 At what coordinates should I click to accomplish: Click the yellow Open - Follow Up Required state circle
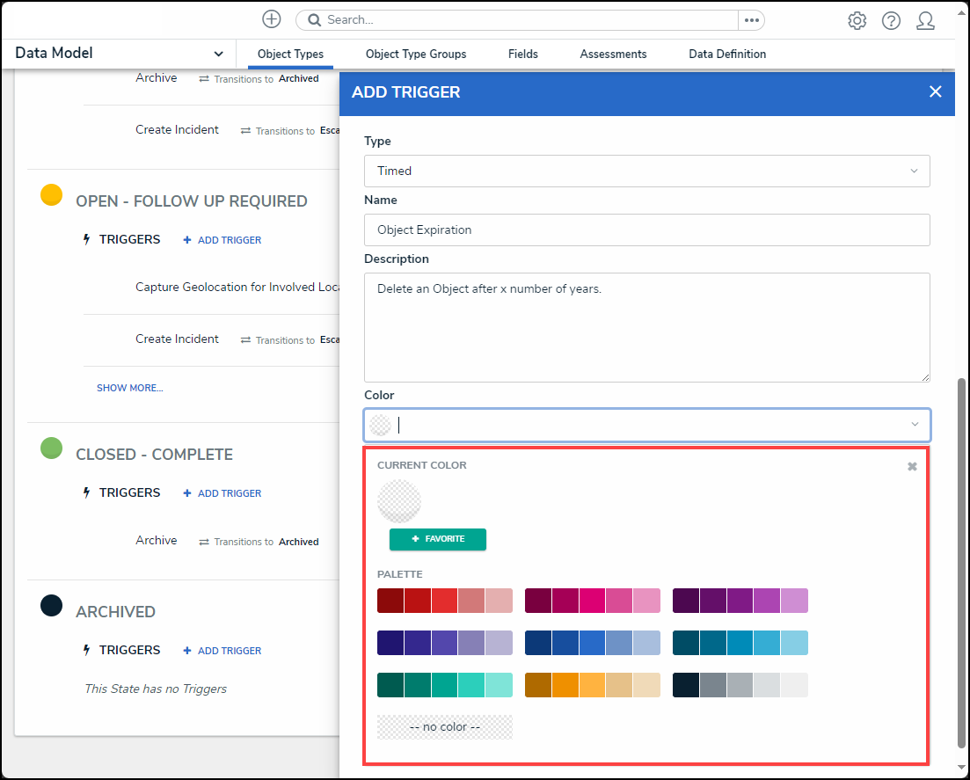click(x=52, y=195)
